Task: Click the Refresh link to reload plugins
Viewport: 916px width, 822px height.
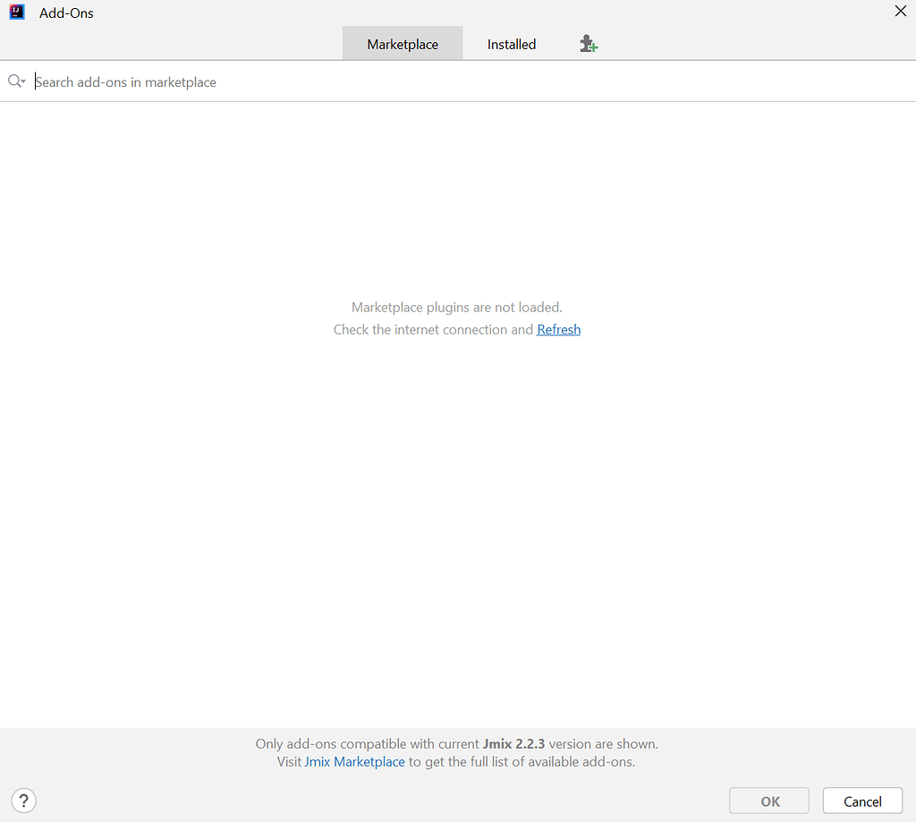Action: click(x=558, y=329)
